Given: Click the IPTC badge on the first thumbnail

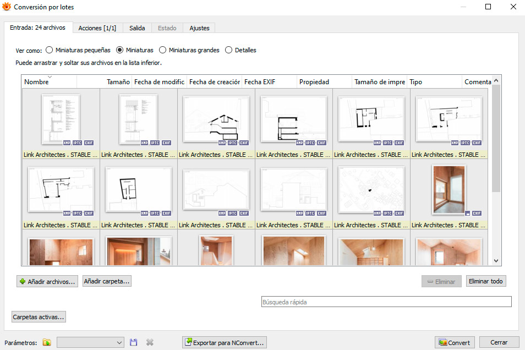Looking at the screenshot, I should (x=78, y=143).
